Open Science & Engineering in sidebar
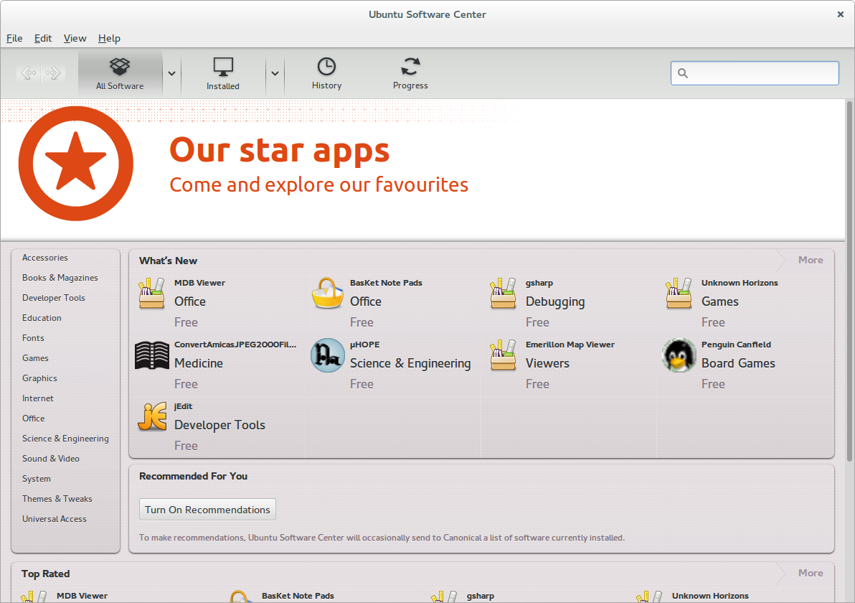Screen dimensions: 855x603 65,439
